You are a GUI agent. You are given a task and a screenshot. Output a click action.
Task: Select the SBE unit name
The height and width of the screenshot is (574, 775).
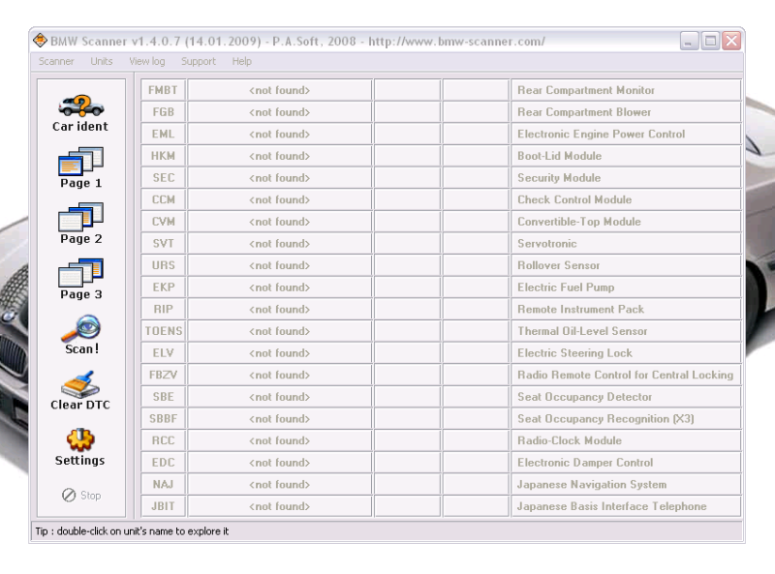[163, 397]
